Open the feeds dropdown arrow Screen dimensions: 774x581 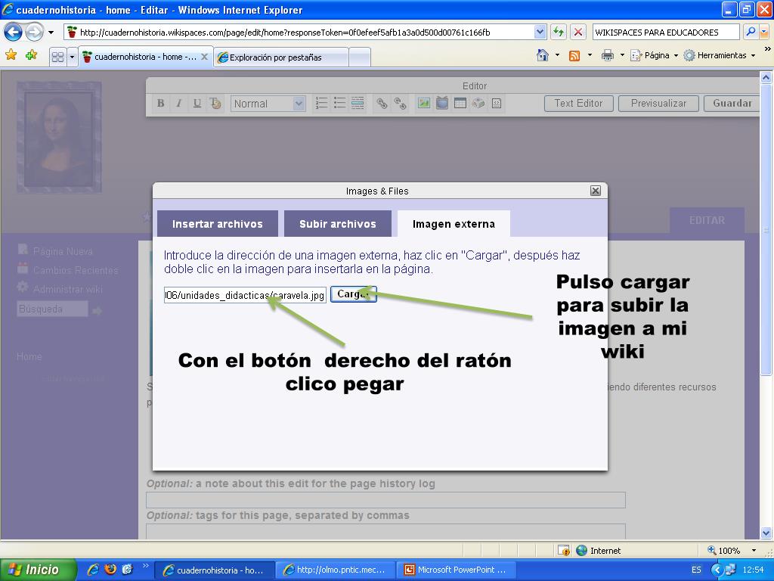pyautogui.click(x=590, y=55)
